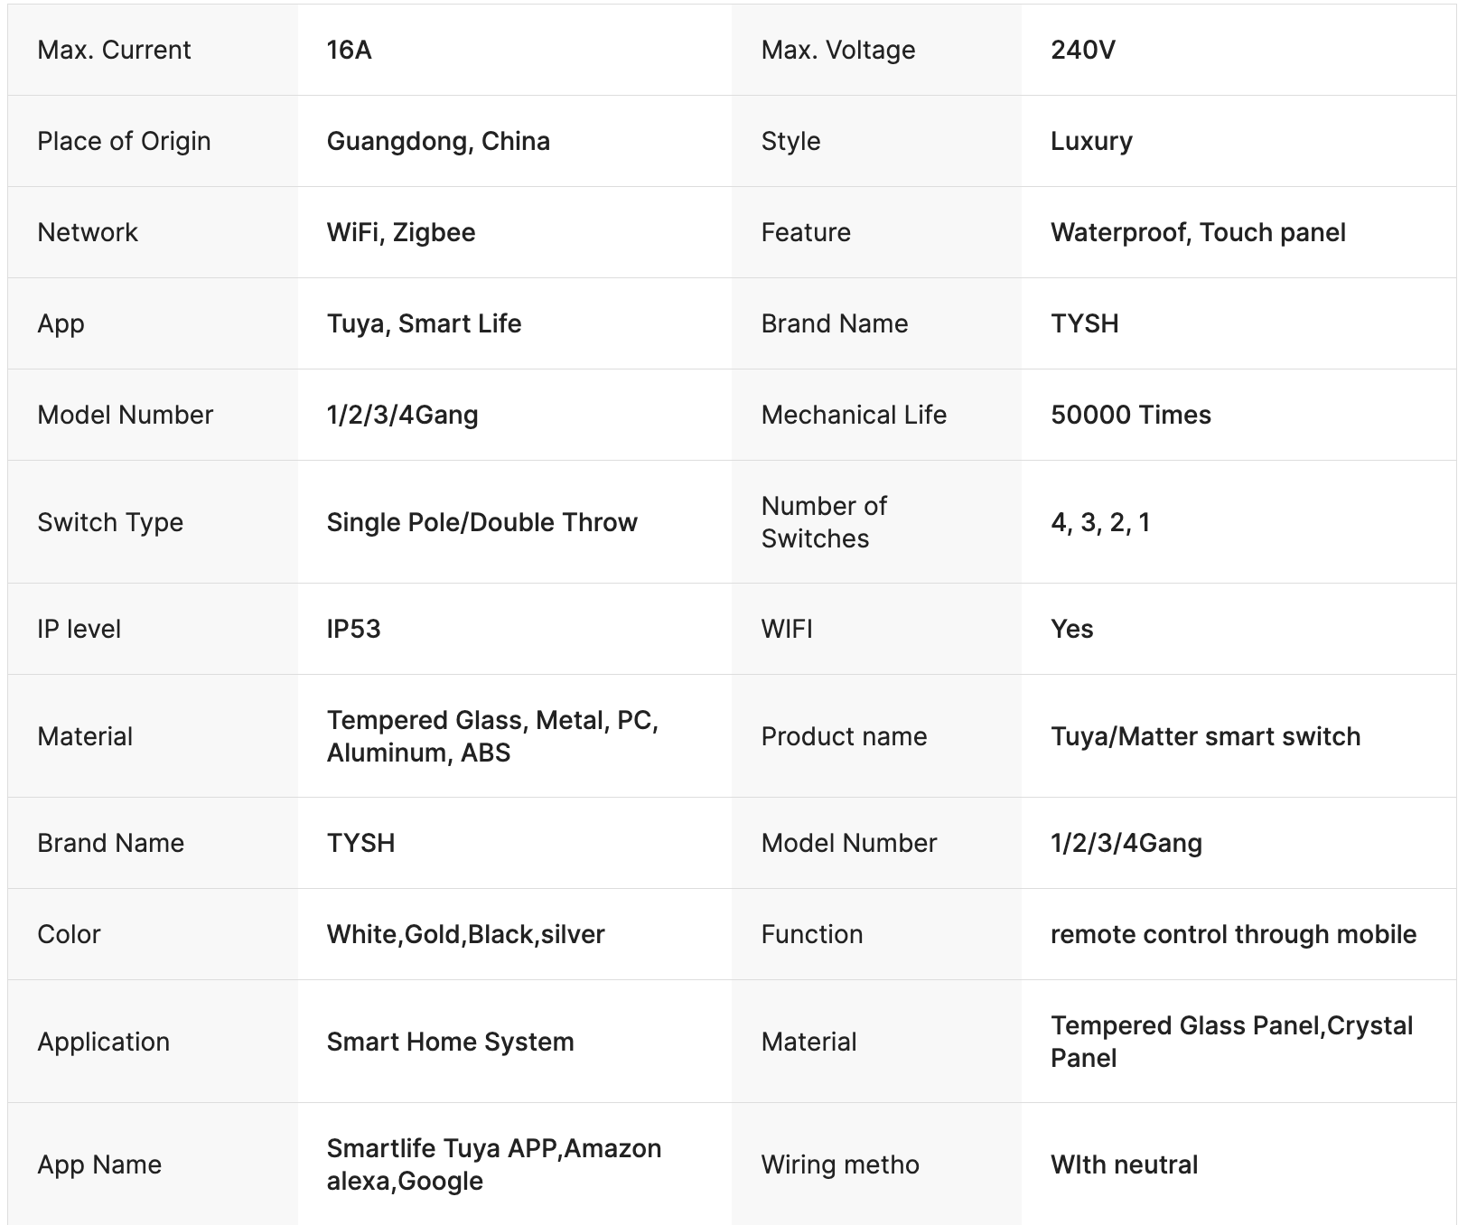
Task: Click the White,Gold,Black,silver color value
Action: click(465, 934)
